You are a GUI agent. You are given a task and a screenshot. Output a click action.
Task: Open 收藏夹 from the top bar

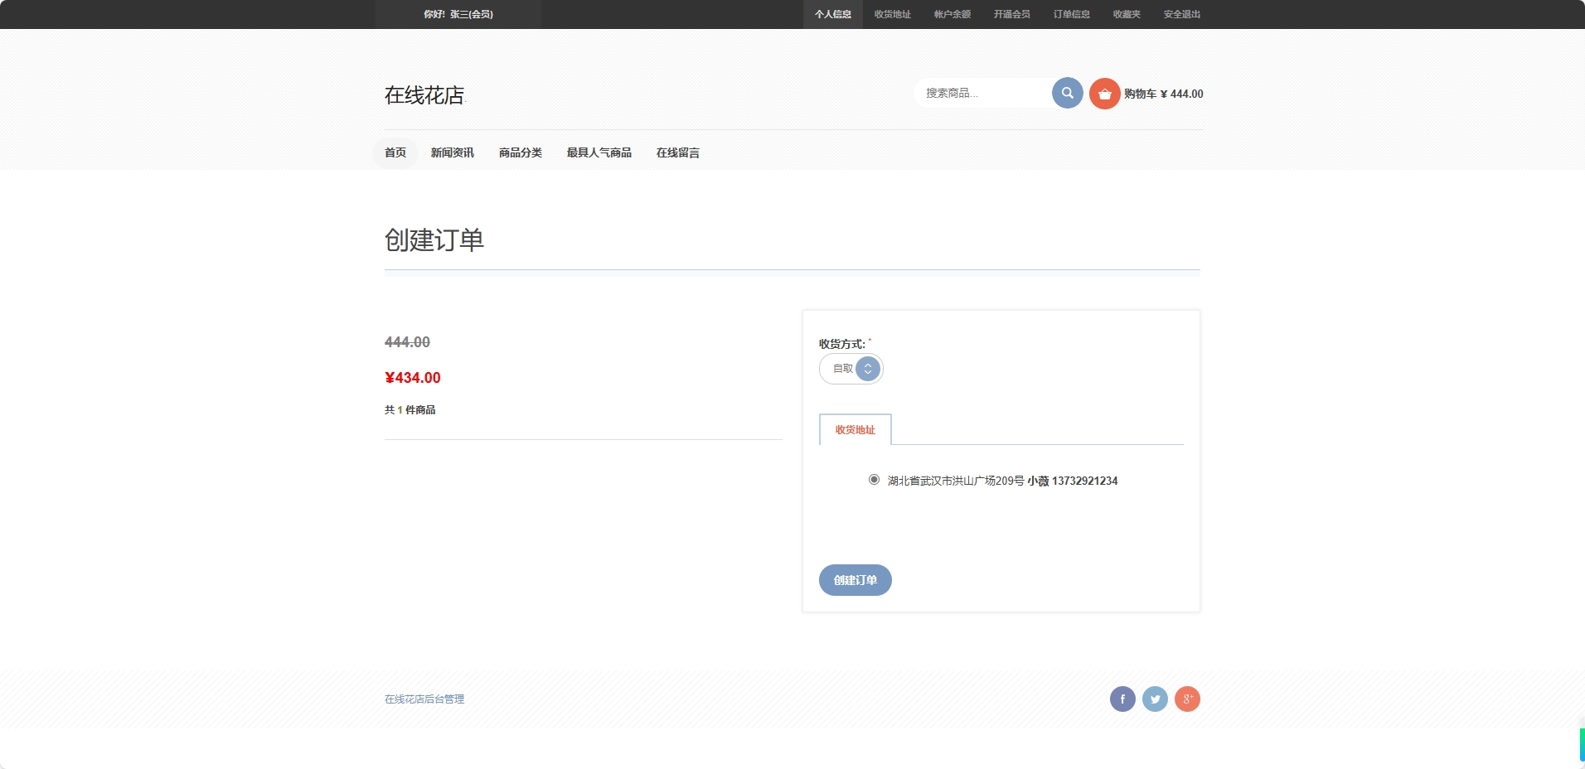[1126, 14]
